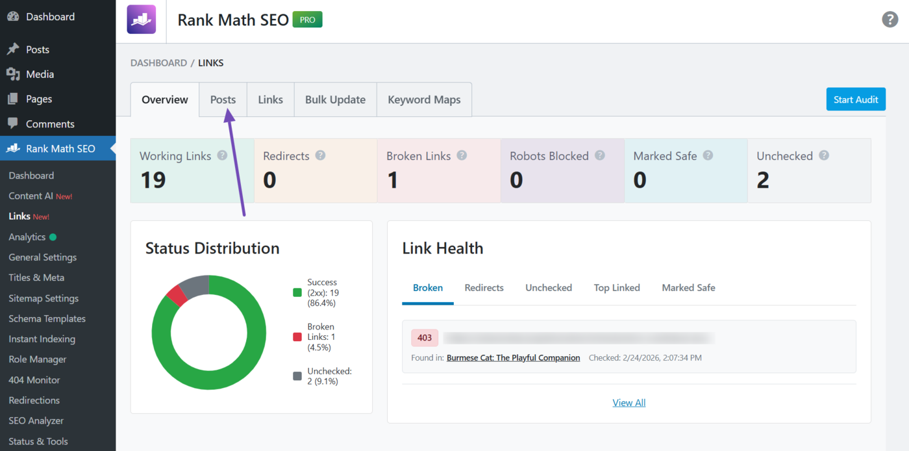909x451 pixels.
Task: Open help via the question mark icon
Action: click(890, 19)
